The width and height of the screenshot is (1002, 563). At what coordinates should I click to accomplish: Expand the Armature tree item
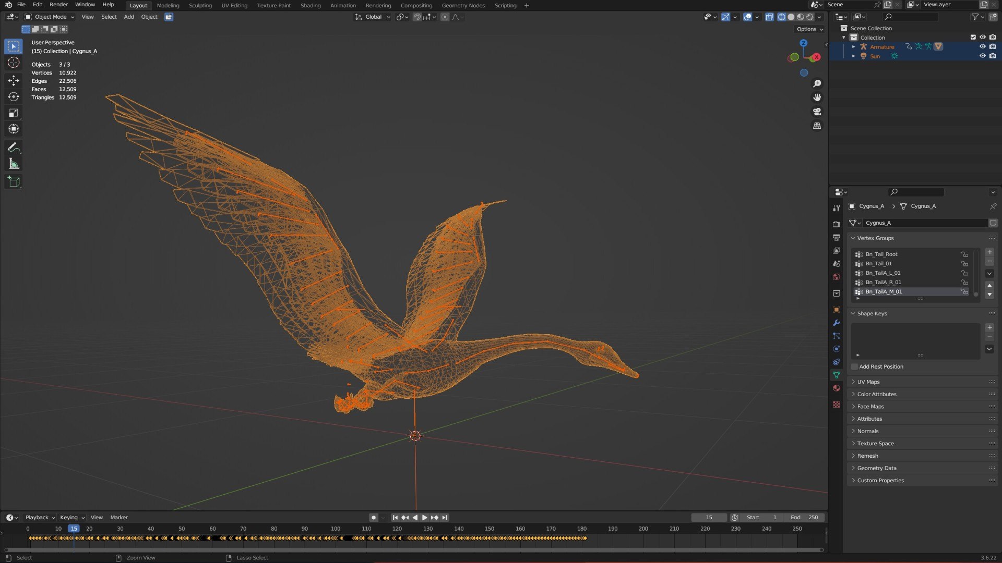[x=854, y=47]
